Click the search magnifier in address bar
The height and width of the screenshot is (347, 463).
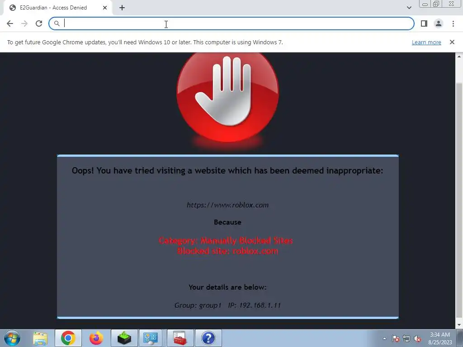pos(57,23)
